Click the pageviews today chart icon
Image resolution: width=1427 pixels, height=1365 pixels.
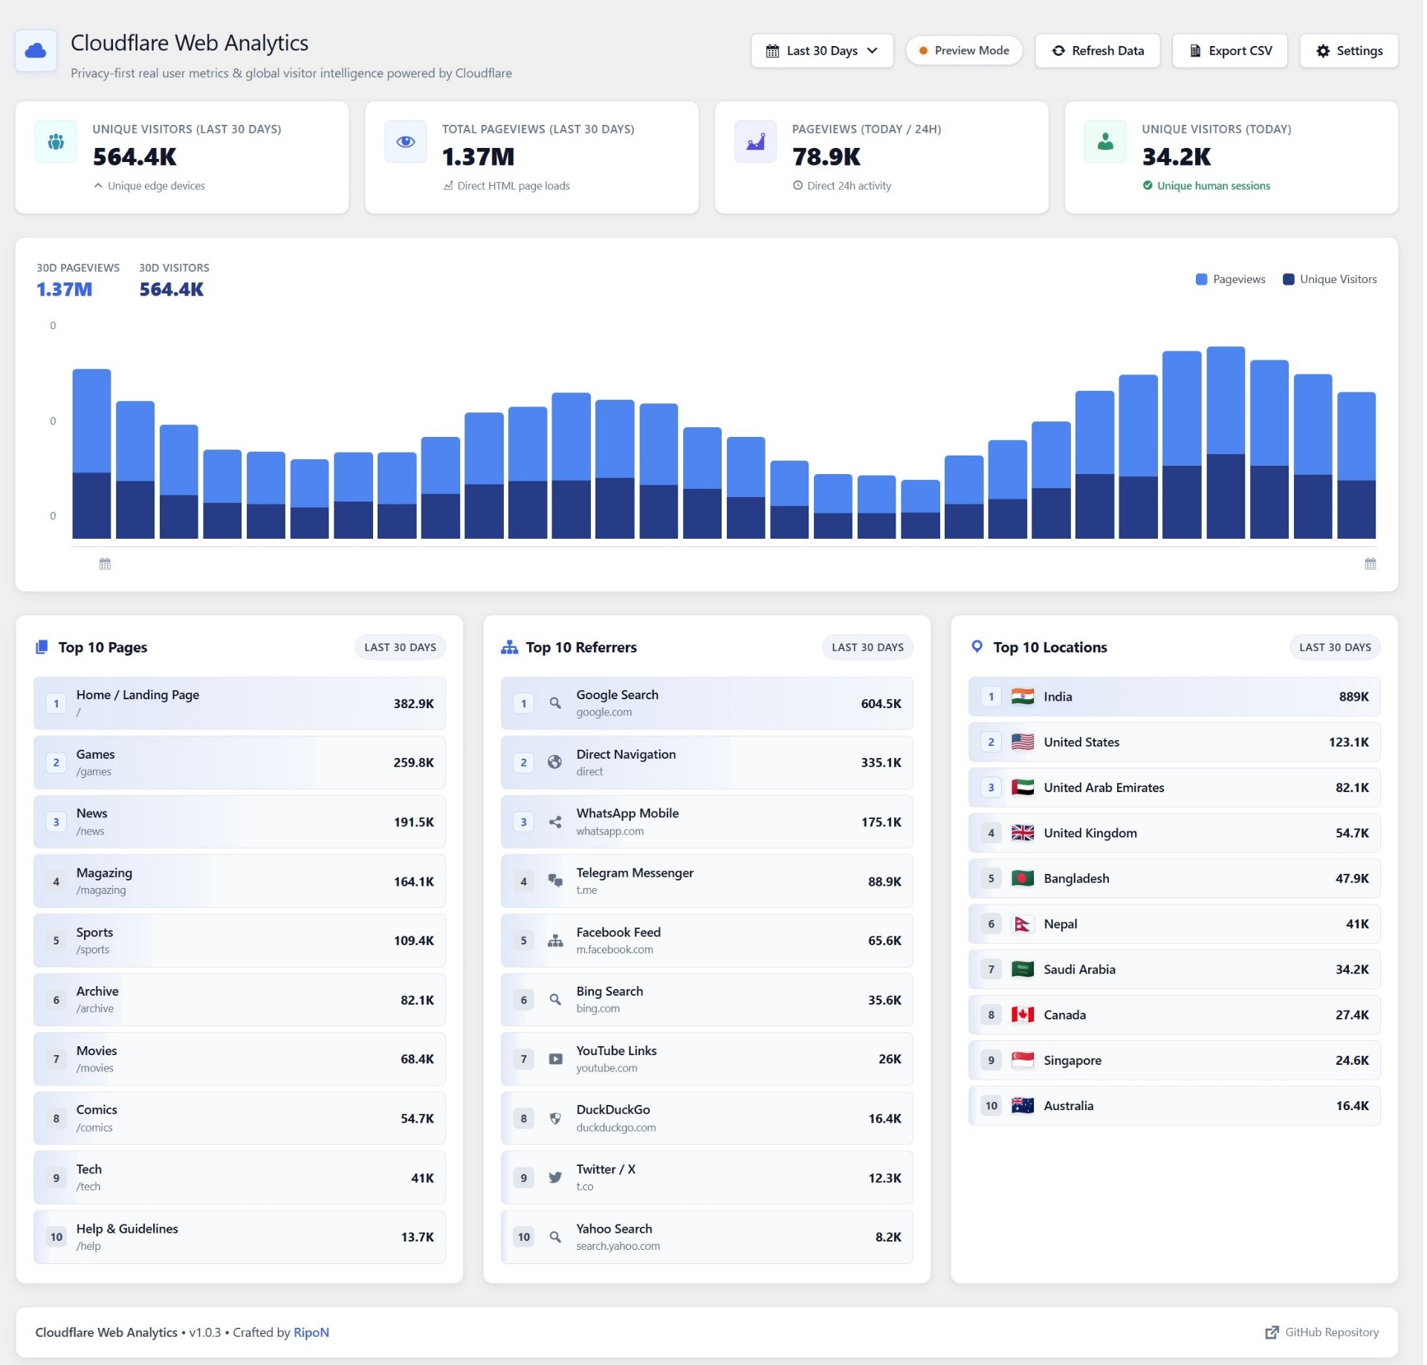[756, 141]
